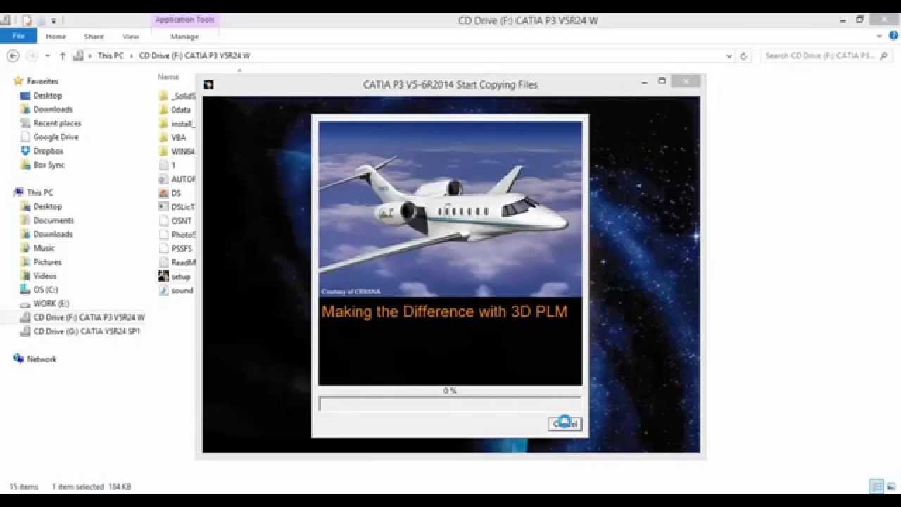Click the installer window title bar icon

[x=208, y=84]
